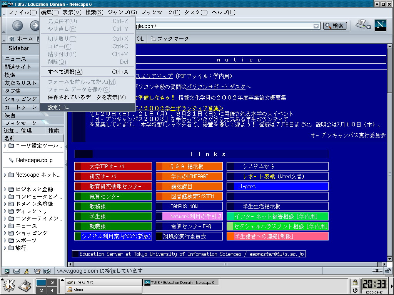Screen dimensions: 394x295
Task: Click the 検索 search button by URL bar
Action: 335,26
